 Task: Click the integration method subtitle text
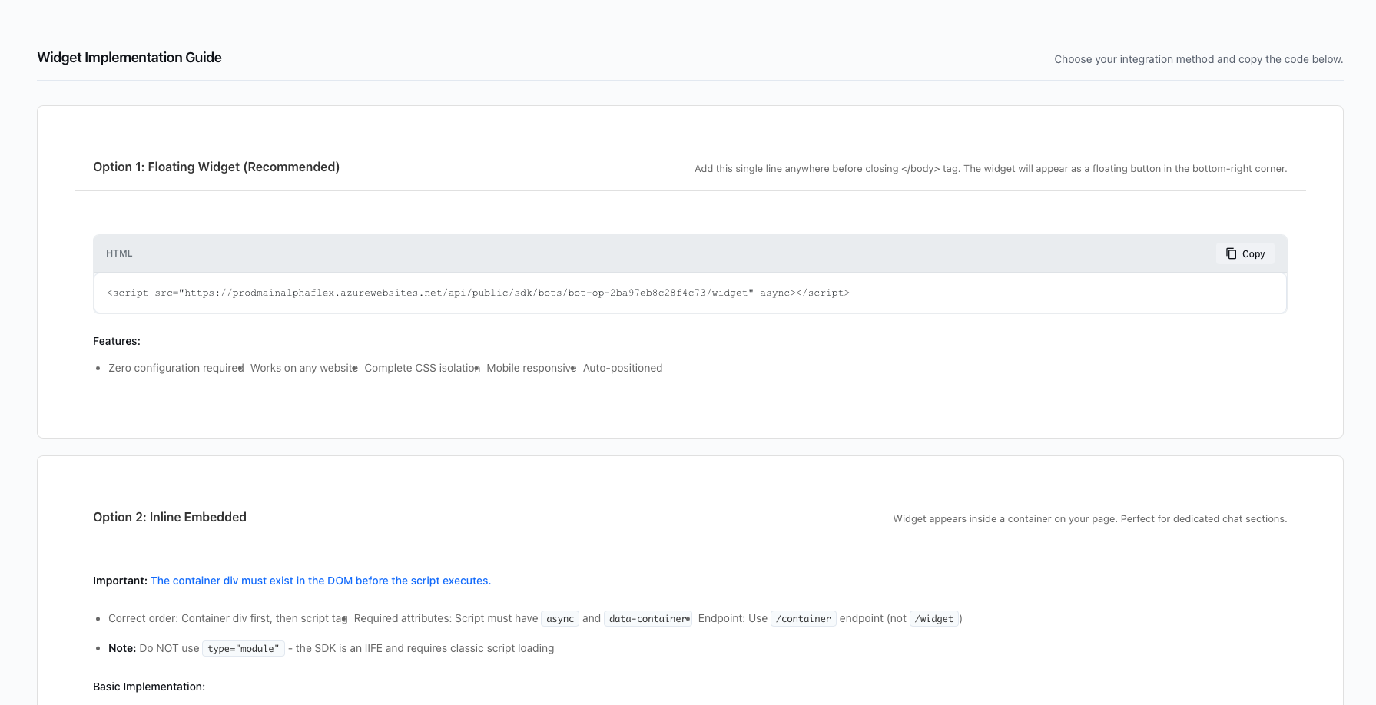[1198, 59]
